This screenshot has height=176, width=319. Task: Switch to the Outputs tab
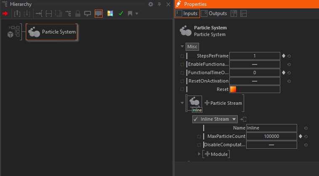coord(214,13)
